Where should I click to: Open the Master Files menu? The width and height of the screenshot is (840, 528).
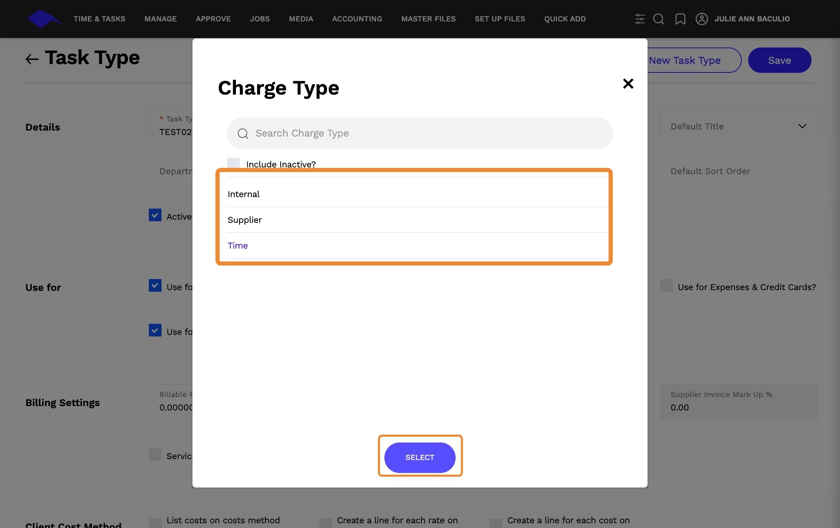pos(428,19)
